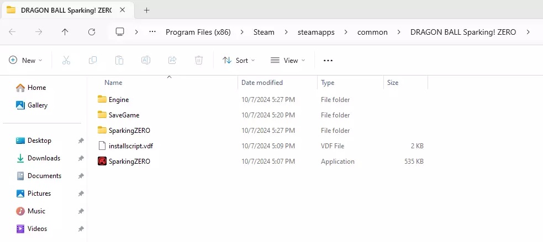Viewport: 543px width, 242px height.
Task: Open the SparkingZERO application file
Action: [x=129, y=162]
